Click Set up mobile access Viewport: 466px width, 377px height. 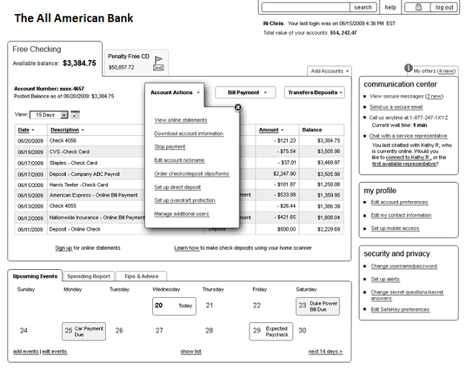tap(395, 228)
